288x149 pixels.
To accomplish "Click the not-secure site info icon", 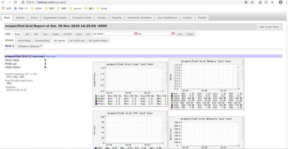I will coord(23,2).
